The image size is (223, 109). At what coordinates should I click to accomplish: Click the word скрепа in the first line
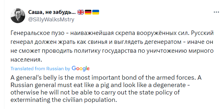(x=125, y=34)
